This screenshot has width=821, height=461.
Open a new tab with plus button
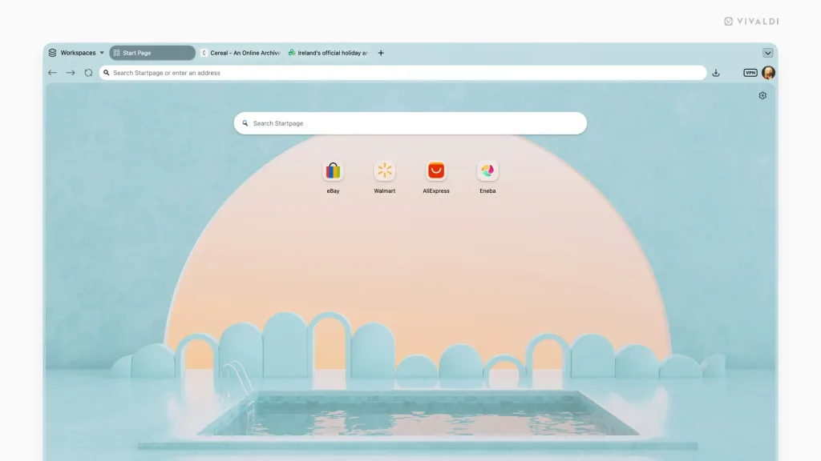click(381, 53)
